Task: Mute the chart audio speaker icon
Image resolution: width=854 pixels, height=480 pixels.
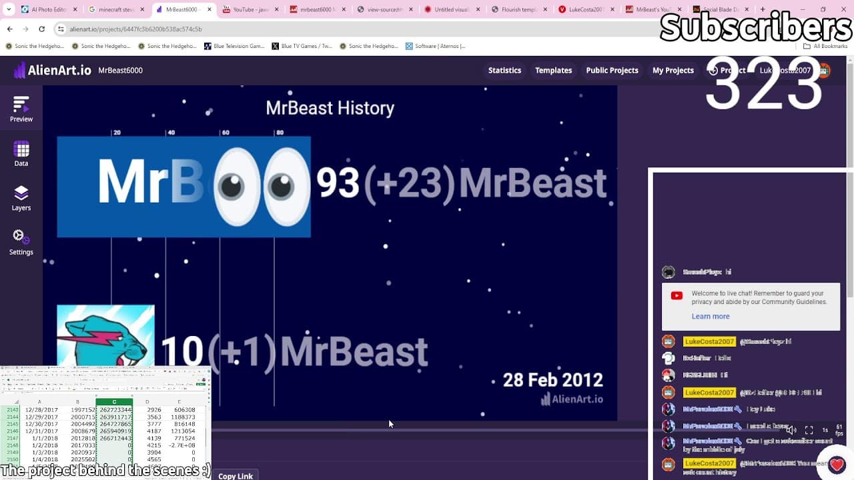Action: tap(791, 430)
